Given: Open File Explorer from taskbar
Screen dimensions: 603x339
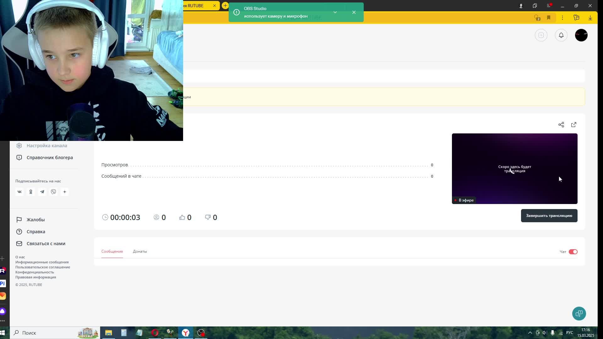Looking at the screenshot, I should point(109,333).
